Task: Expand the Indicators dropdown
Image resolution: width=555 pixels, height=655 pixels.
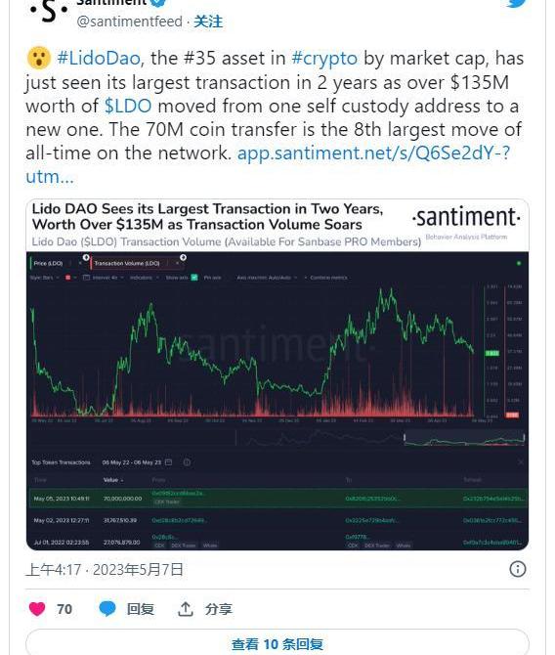Action: tap(144, 278)
